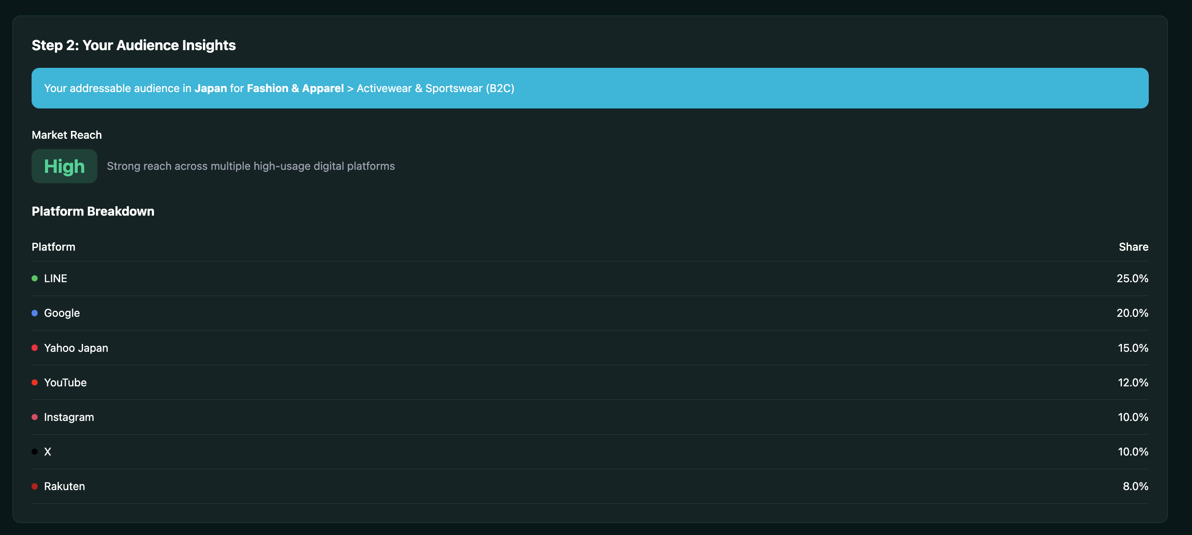Select the High market reach badge
Viewport: 1192px width, 535px height.
[64, 166]
